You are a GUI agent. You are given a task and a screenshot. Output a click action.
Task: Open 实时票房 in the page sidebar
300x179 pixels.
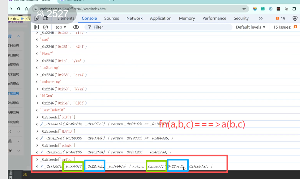click(13, 46)
